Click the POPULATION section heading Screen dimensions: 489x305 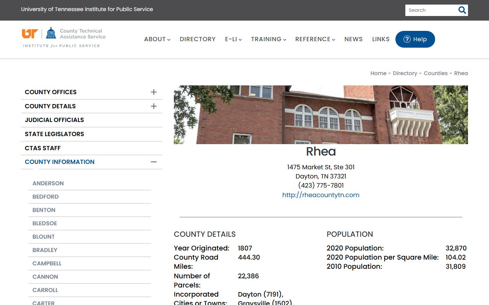pos(350,234)
